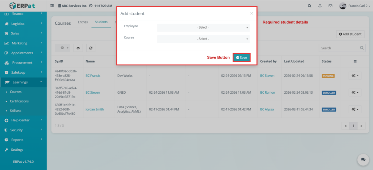Click the Sales cart icon
Viewport: 373px width, 170px height.
7,33
